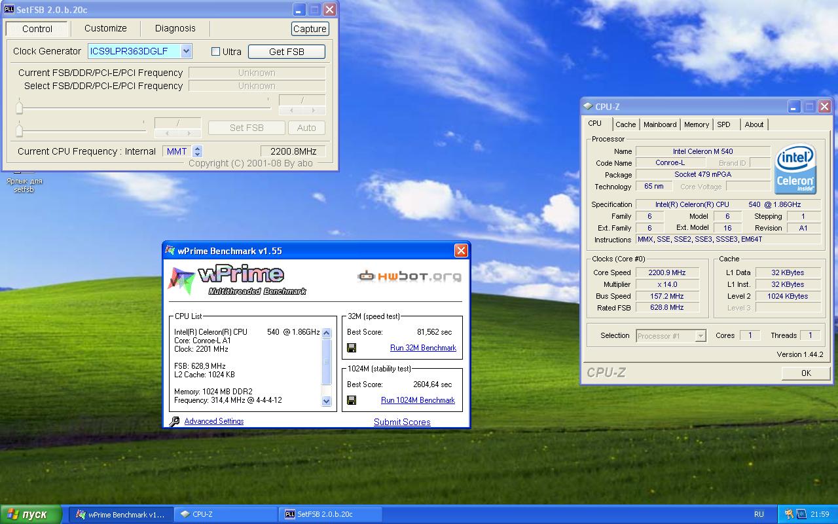Viewport: 838px width, 524px height.
Task: Click the scroll up arrow in CPU List
Action: [x=327, y=333]
